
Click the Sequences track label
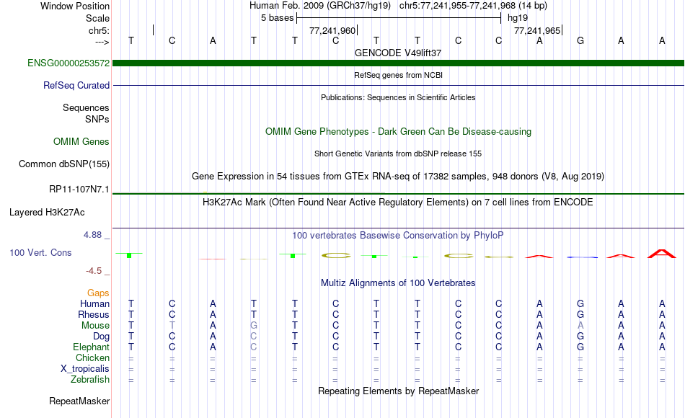point(86,107)
